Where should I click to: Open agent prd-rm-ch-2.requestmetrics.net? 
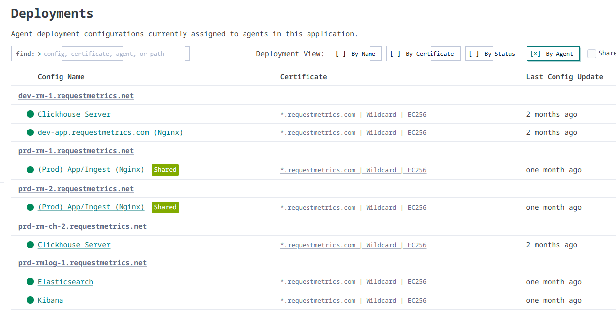(82, 226)
